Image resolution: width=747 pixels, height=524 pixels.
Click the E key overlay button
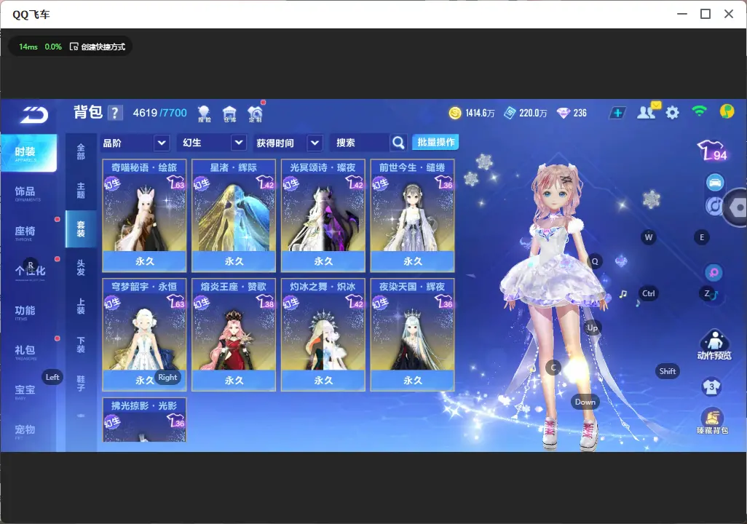(x=702, y=237)
